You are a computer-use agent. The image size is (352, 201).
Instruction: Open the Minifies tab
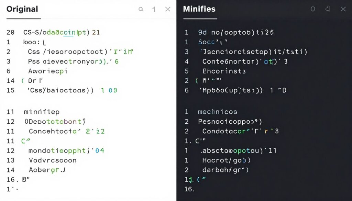pos(199,9)
